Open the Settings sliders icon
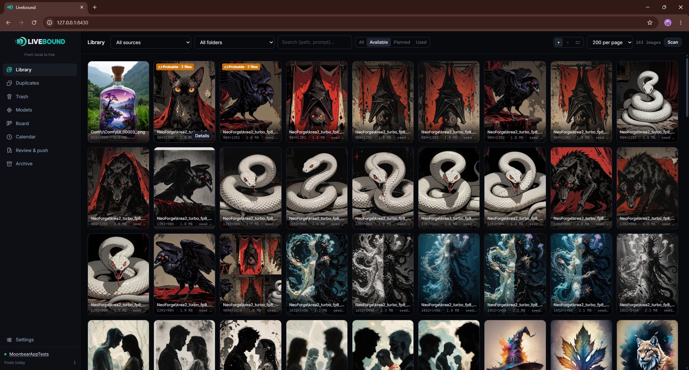The height and width of the screenshot is (370, 689). (9, 340)
